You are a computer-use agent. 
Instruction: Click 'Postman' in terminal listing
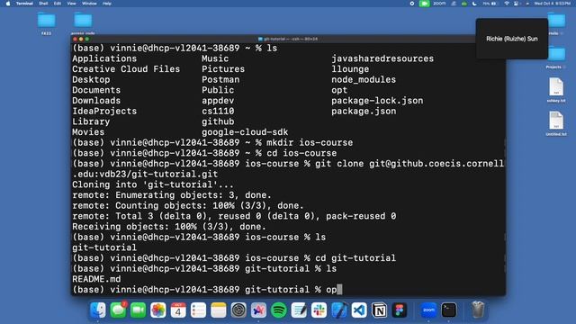(x=220, y=79)
